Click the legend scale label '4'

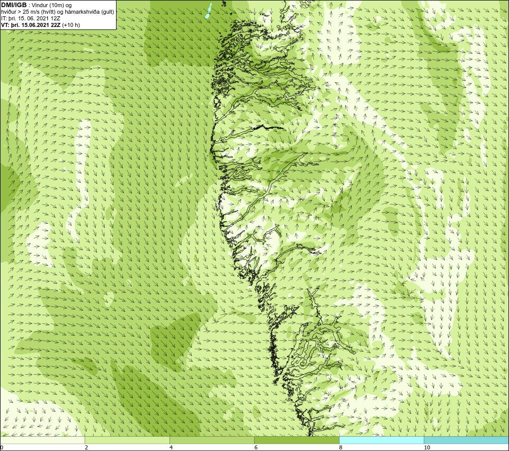tap(171, 448)
